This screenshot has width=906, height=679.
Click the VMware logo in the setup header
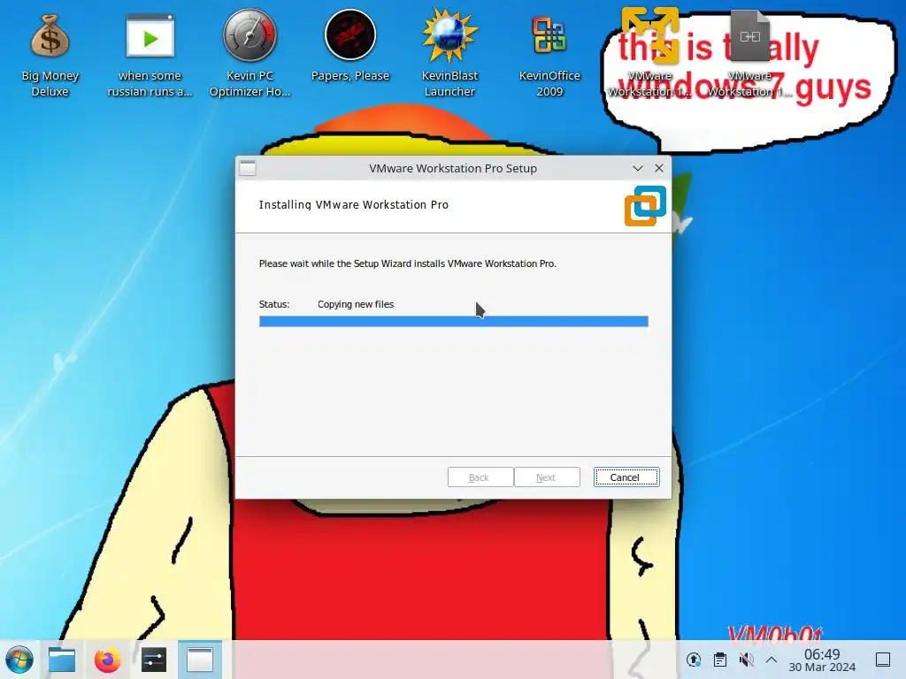[x=645, y=206]
